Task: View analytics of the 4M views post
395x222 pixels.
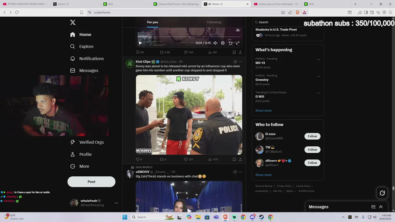Action: [213, 52]
